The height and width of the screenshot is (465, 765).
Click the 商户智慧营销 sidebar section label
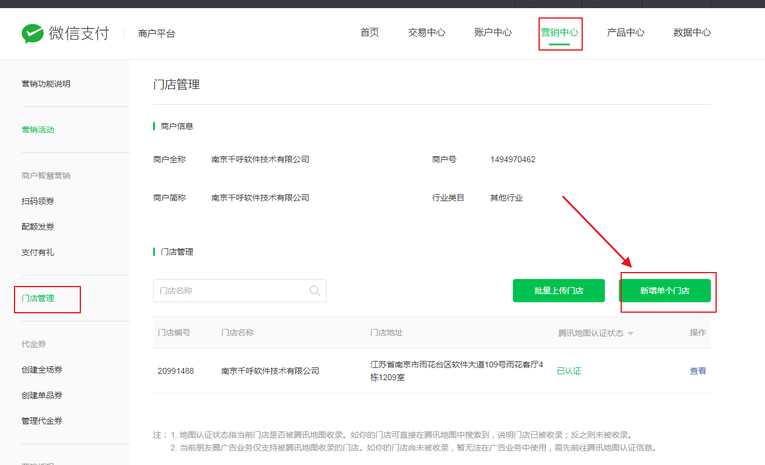[x=46, y=176]
